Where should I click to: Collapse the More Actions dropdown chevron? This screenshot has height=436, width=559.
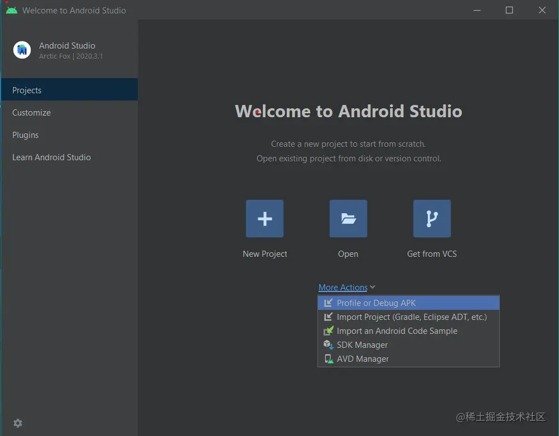373,287
